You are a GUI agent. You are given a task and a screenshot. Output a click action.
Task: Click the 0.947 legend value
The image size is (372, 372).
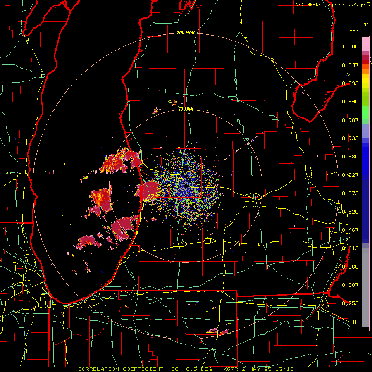[x=350, y=65]
